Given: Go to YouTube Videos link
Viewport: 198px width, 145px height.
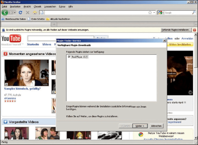Looking at the screenshot, I should click(47, 44).
